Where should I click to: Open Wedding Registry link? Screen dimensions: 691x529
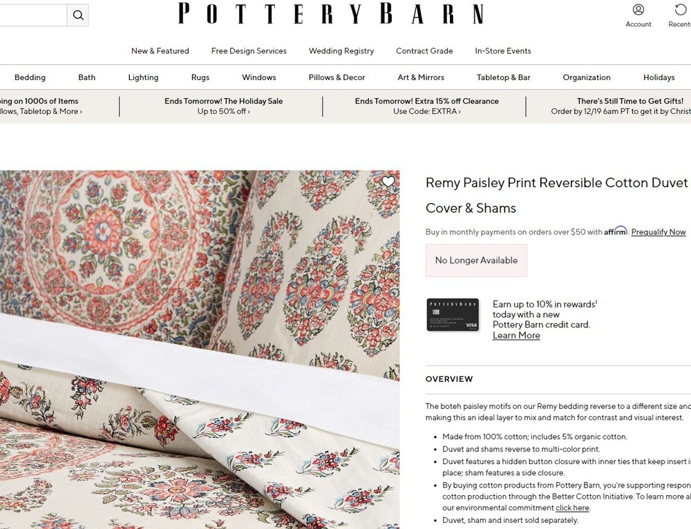341,50
